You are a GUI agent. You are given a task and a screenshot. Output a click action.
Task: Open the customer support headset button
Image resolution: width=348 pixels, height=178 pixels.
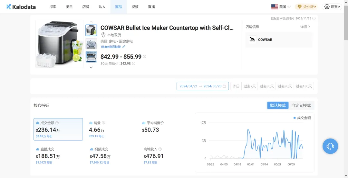tap(330, 146)
